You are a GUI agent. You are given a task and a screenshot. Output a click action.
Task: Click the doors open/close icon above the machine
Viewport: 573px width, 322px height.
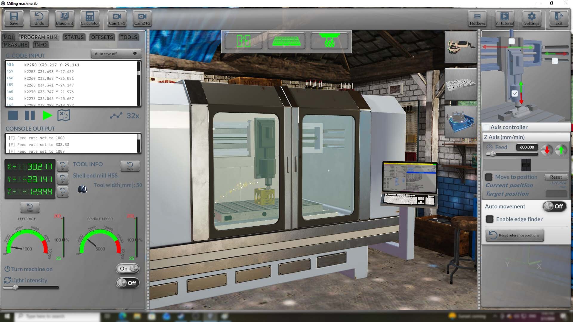point(243,41)
